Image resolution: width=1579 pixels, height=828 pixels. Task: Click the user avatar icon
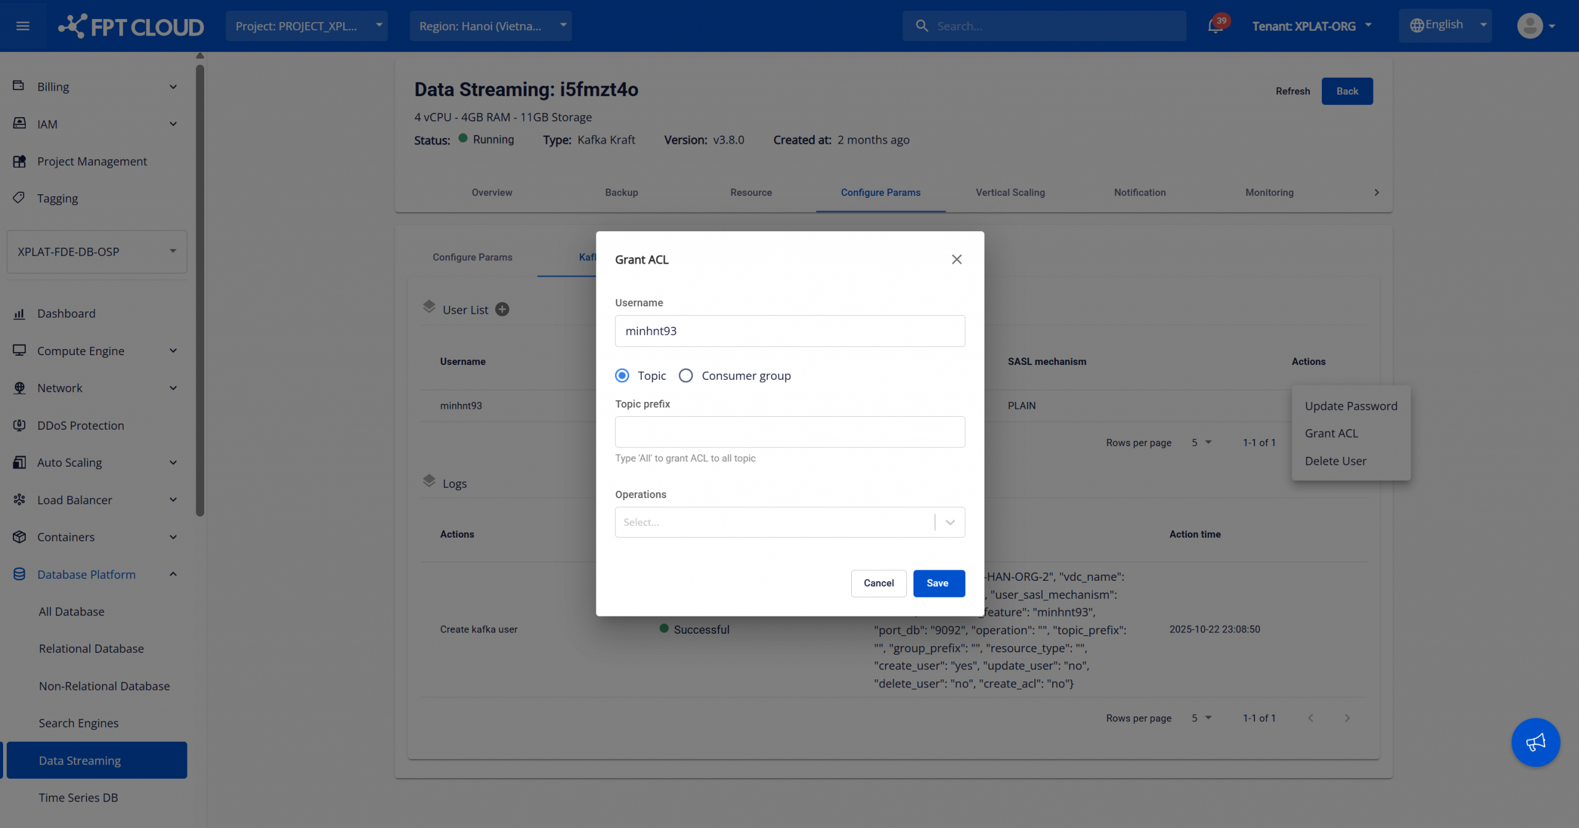click(x=1529, y=26)
